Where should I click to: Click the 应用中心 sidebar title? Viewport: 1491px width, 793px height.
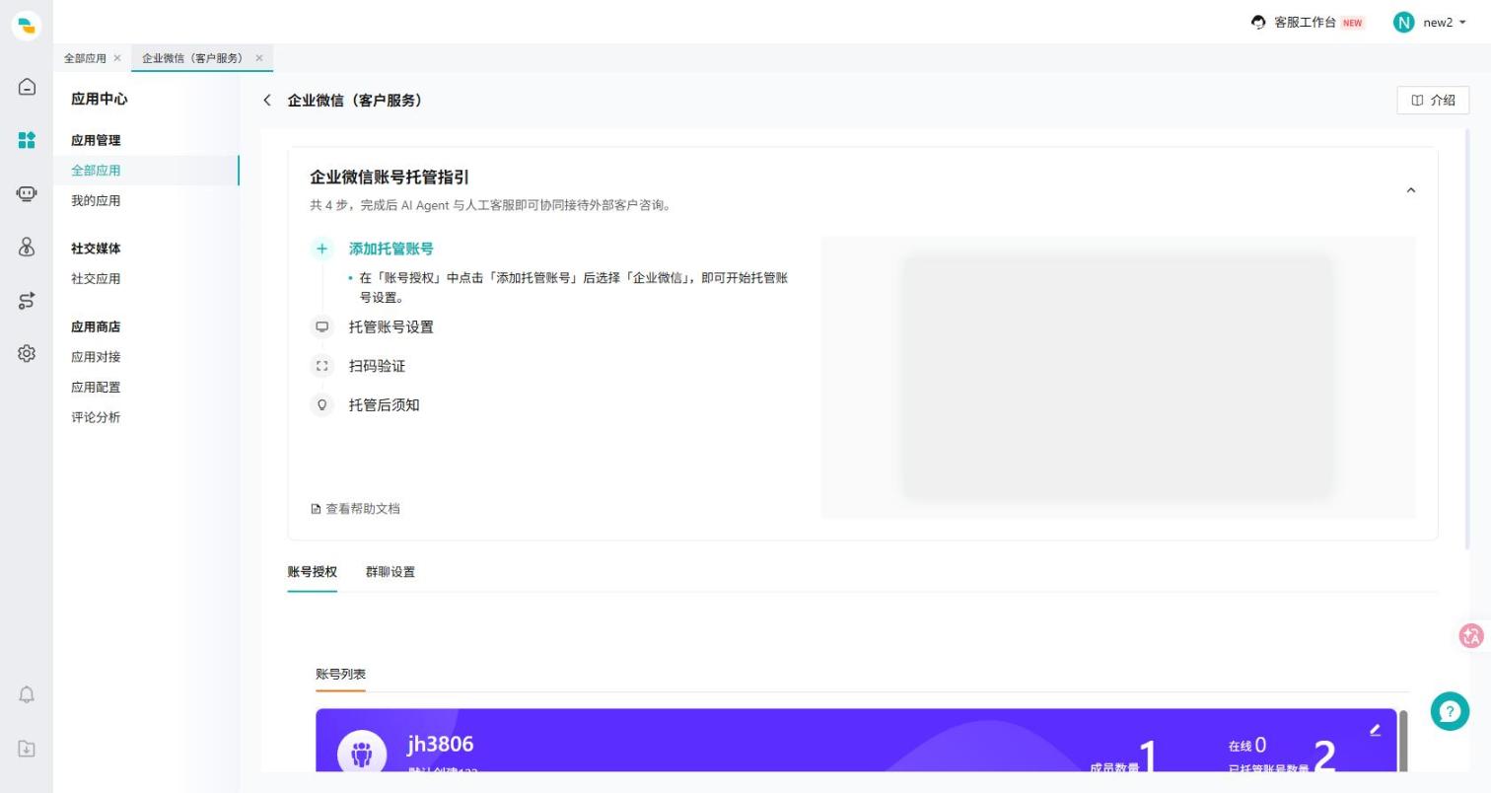(99, 99)
